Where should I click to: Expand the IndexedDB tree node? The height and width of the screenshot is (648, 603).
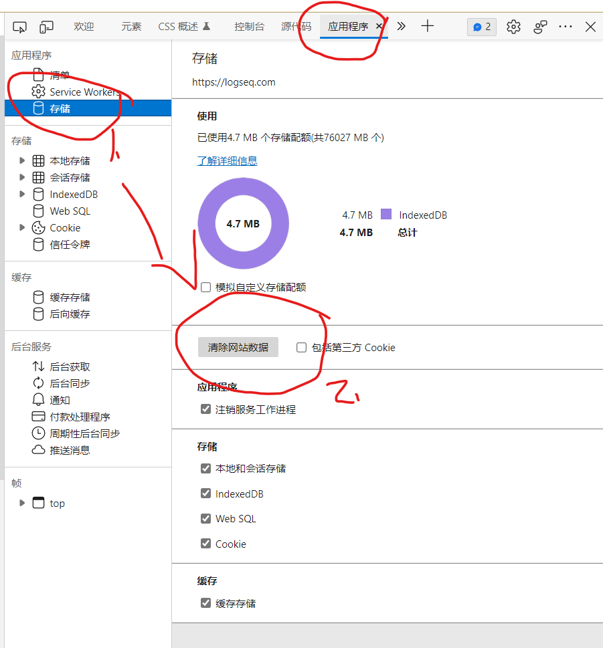click(x=22, y=194)
